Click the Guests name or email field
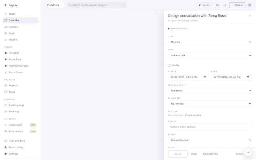The width and height of the screenshot is (256, 160). pos(210,127)
